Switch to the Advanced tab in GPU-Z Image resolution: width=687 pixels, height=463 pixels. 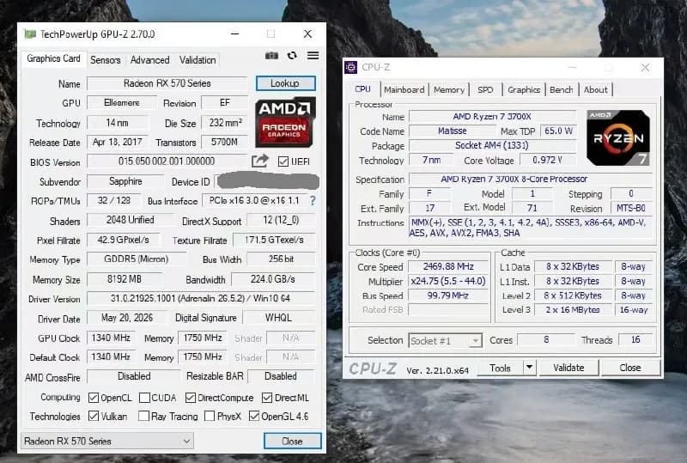click(x=149, y=60)
